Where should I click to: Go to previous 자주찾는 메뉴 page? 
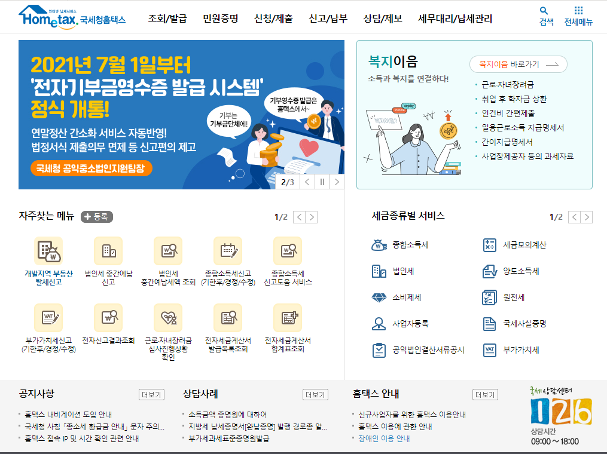299,217
